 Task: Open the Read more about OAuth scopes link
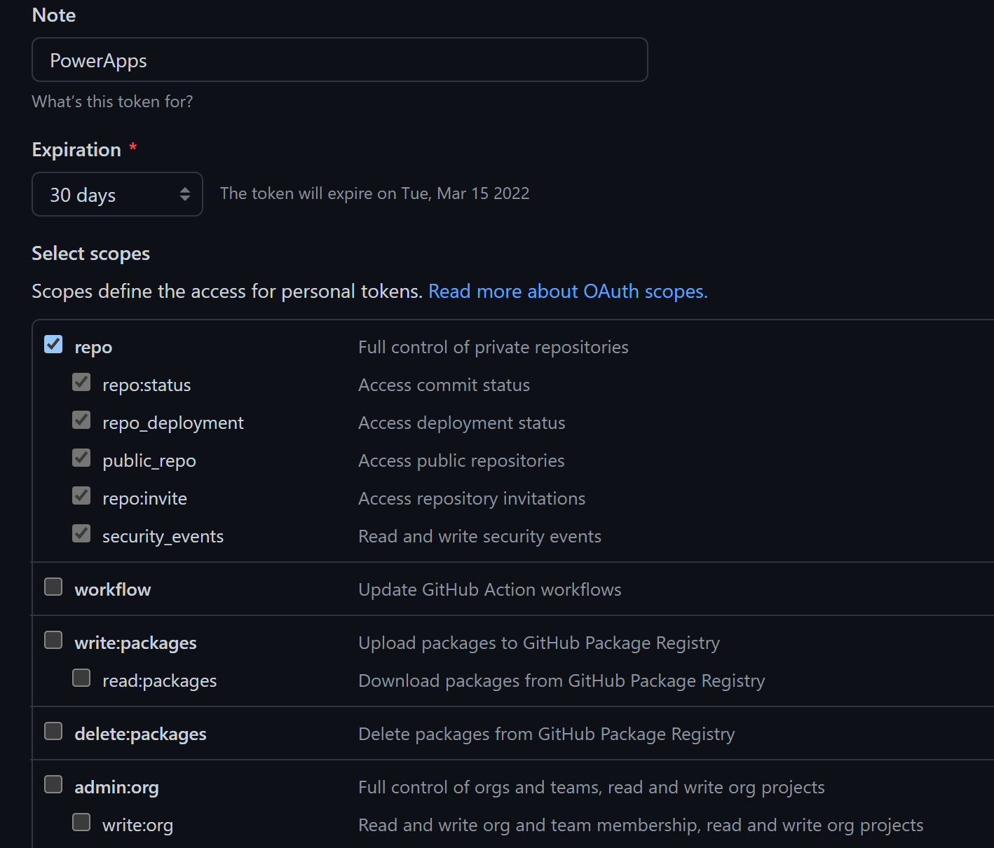click(568, 292)
